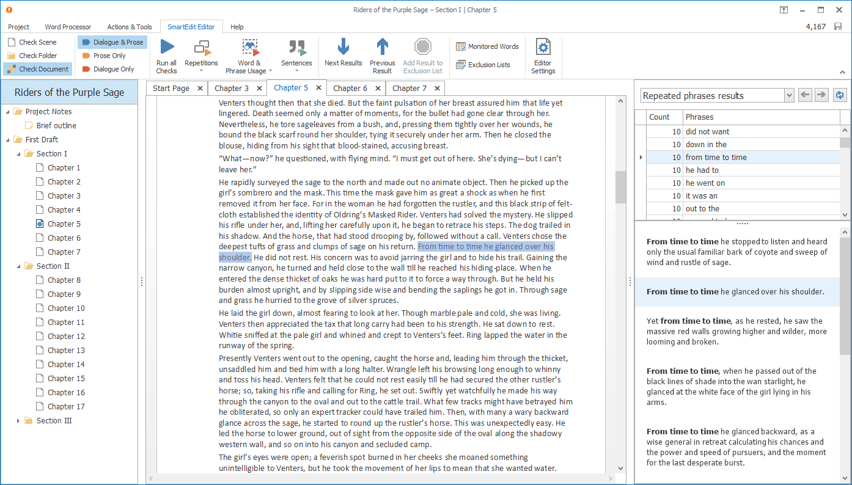Open the Repeated phrases results dropdown
The width and height of the screenshot is (852, 485).
tap(788, 95)
